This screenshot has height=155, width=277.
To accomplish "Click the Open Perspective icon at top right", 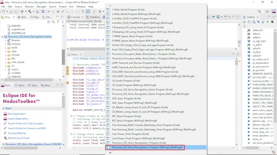I will (x=267, y=12).
